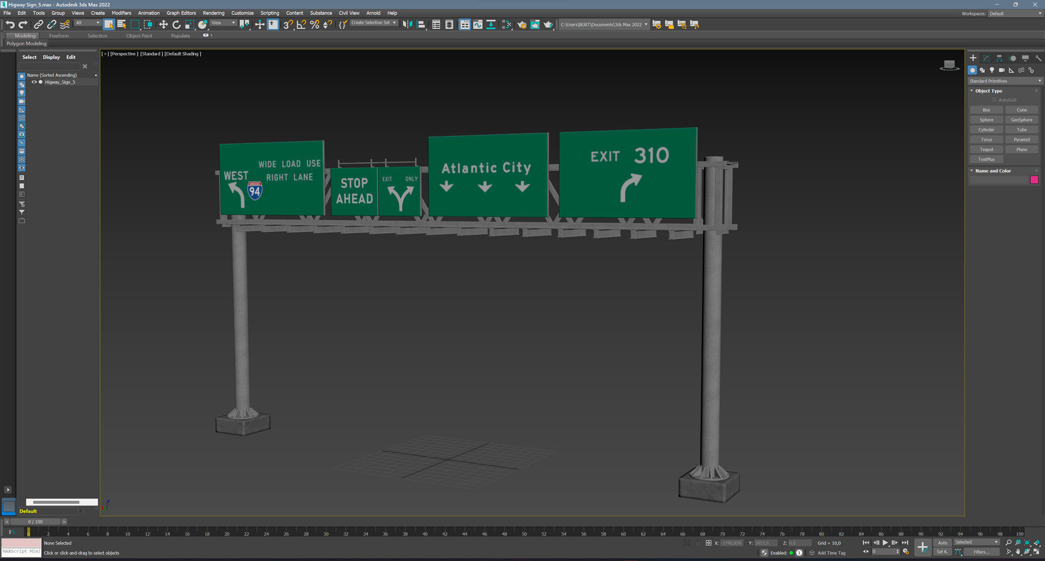Screen dimensions: 1045x561
Task: Click the Unlink Selection icon
Action: pos(52,24)
